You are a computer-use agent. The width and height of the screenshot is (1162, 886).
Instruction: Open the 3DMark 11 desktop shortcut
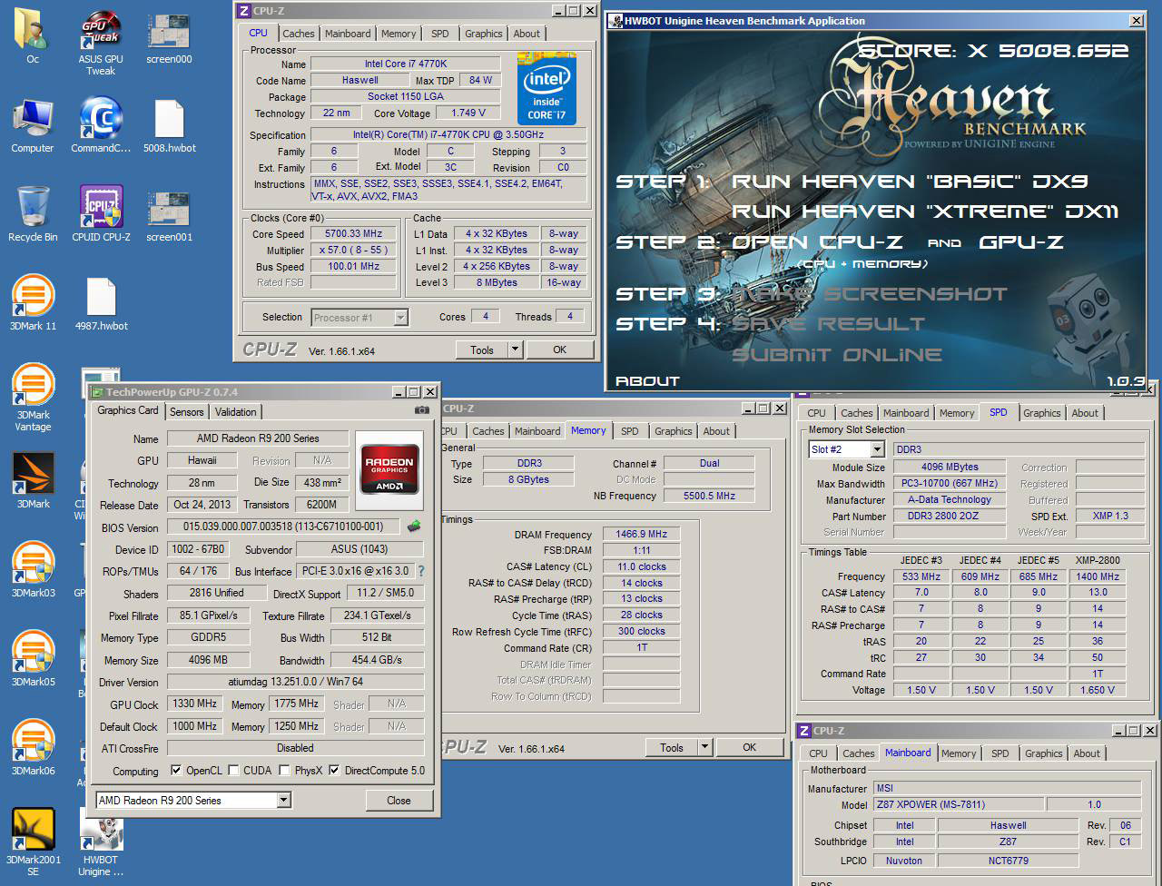(33, 297)
